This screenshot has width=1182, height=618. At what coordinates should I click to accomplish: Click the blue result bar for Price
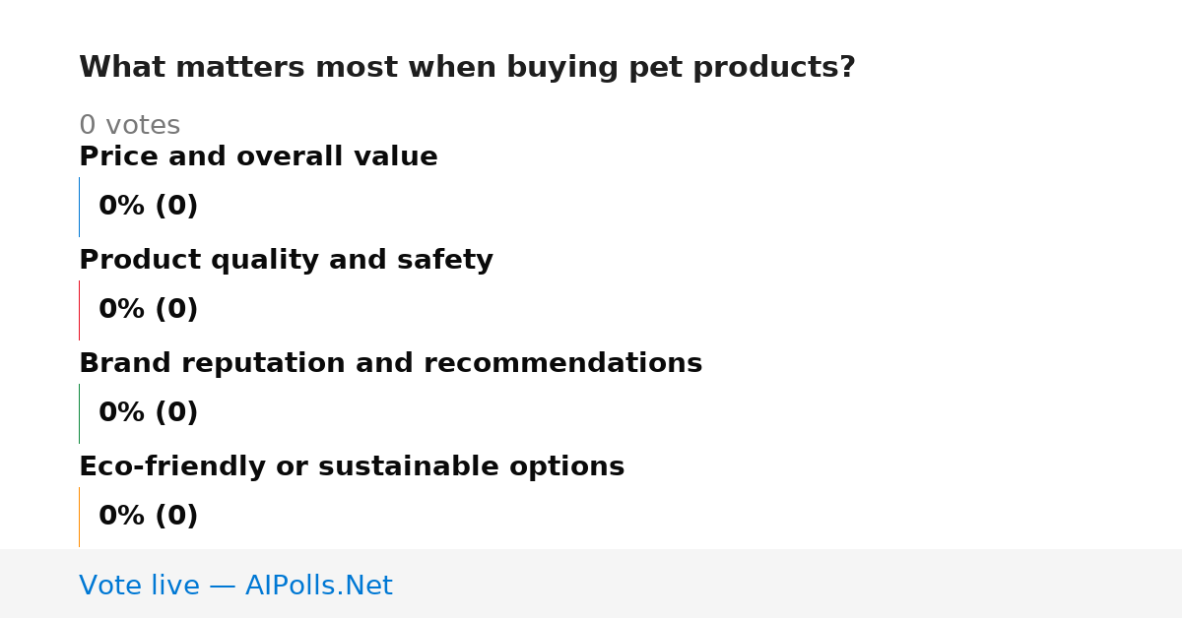(x=79, y=207)
